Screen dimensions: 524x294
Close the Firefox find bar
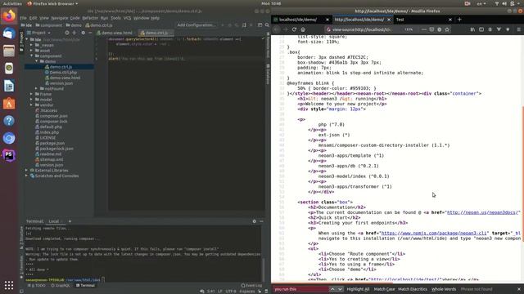click(519, 289)
